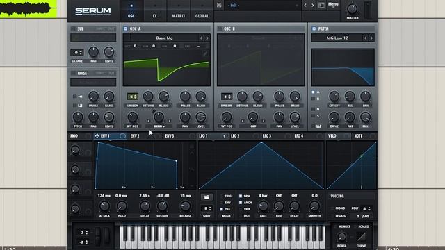This screenshot has width=445, height=250.
Task: Route oscillator B to filter checkbox
Action: 314,99
